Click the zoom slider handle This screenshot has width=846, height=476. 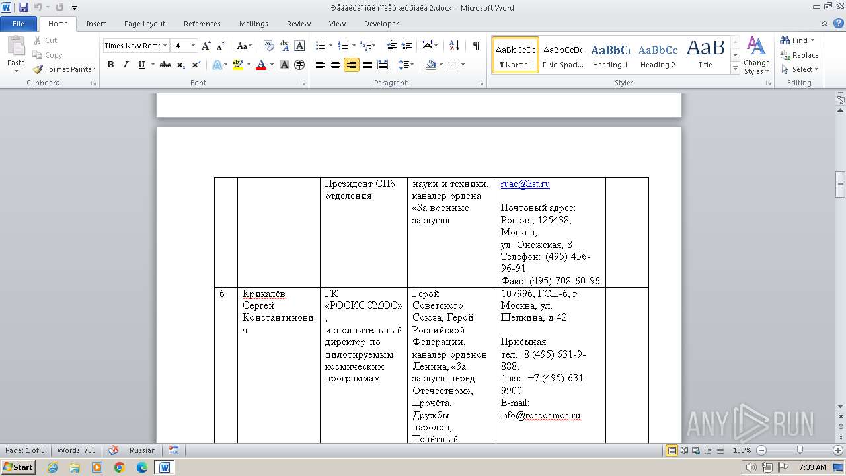tap(800, 450)
